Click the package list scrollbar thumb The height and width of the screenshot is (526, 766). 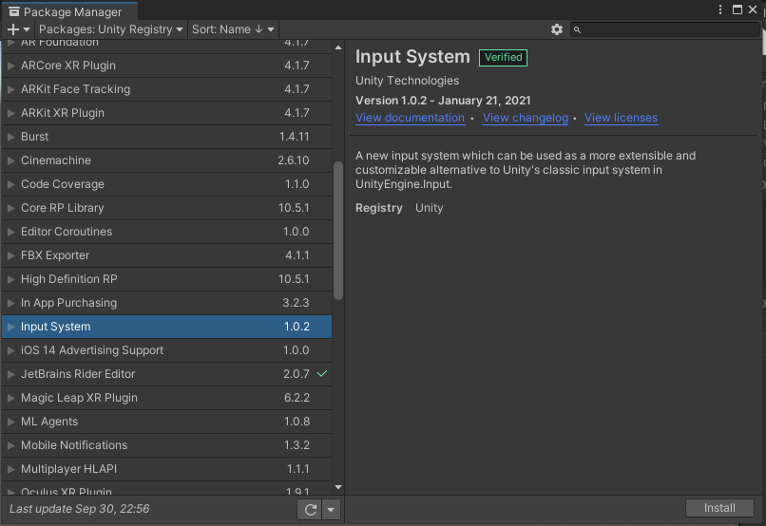(x=338, y=231)
